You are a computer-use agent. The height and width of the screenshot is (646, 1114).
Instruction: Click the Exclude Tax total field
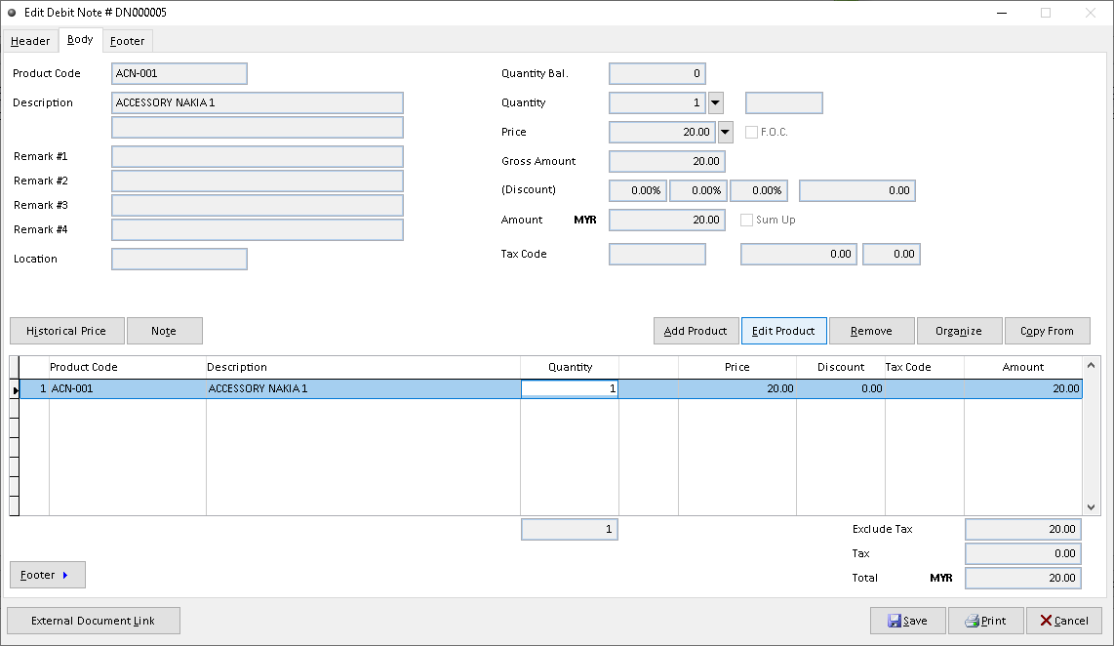[1023, 529]
